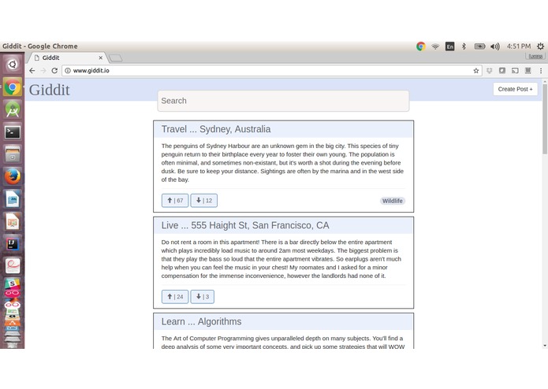Go back with the browser back arrow
This screenshot has width=548, height=389.
[32, 70]
